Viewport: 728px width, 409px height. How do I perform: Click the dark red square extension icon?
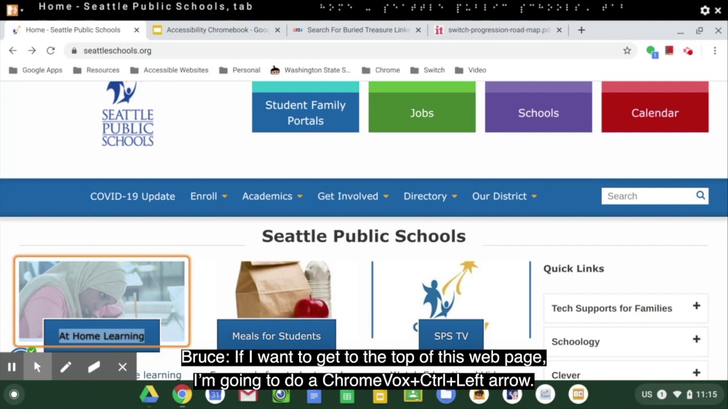point(669,51)
